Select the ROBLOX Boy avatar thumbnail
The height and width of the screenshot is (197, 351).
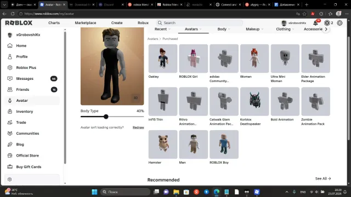coord(224,144)
